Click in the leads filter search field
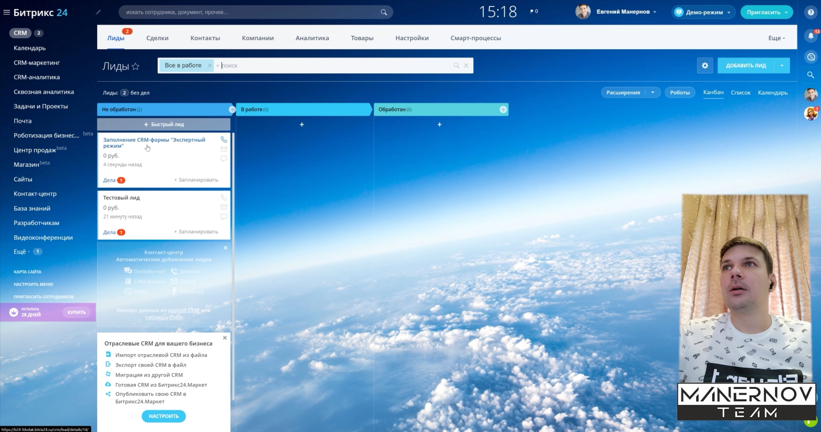The width and height of the screenshot is (821, 432). [x=335, y=66]
